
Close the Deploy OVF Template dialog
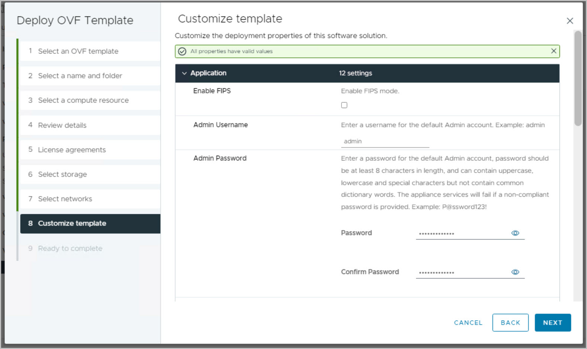(570, 21)
